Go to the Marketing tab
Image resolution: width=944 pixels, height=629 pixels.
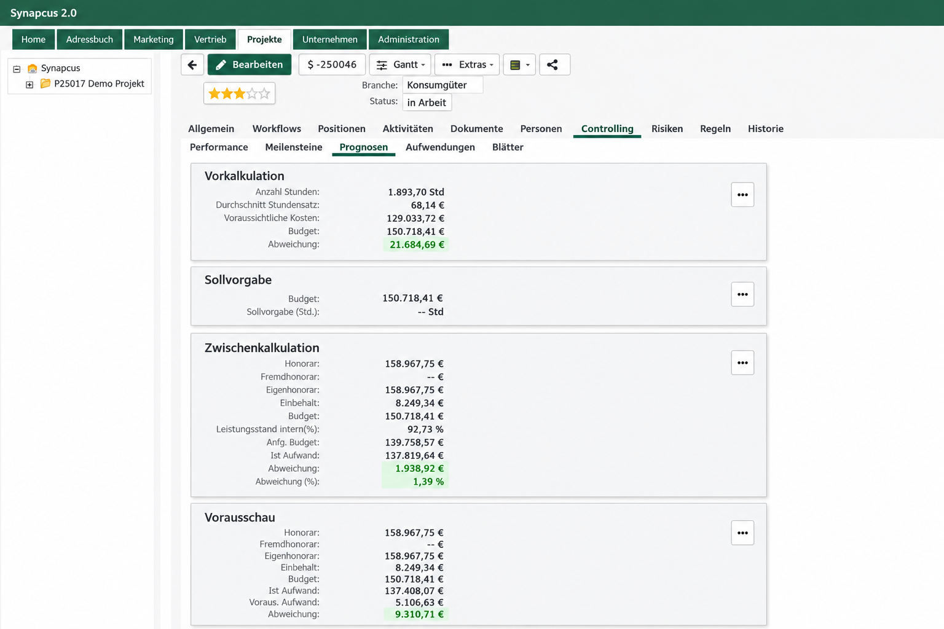click(154, 39)
